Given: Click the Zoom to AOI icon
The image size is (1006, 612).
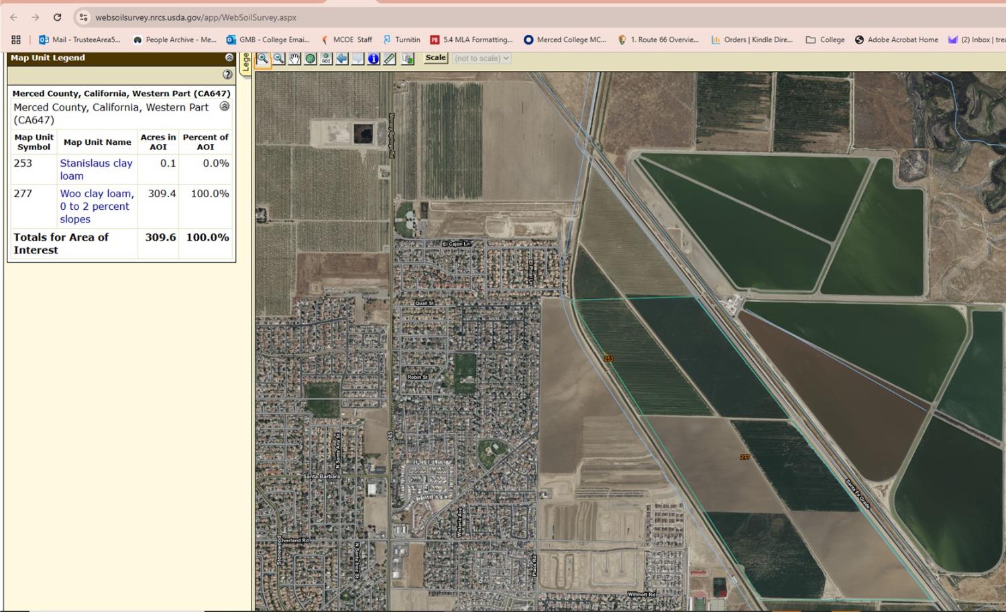Looking at the screenshot, I should click(326, 58).
